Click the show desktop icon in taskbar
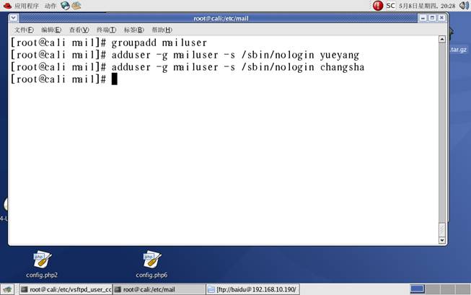This screenshot has height=295, width=471. pos(7,289)
